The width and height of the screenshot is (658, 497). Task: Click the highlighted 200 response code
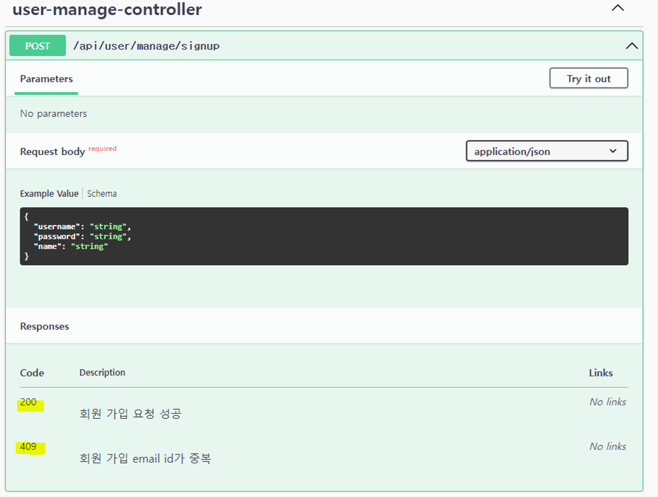pos(28,402)
